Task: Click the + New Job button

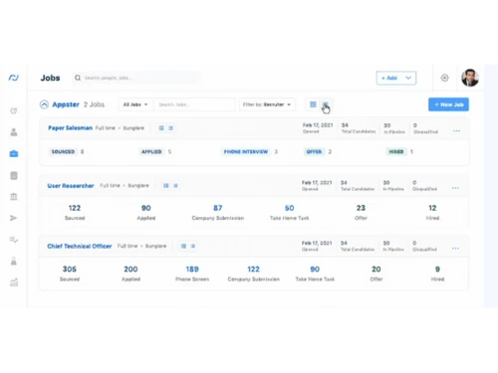Action: 448,104
